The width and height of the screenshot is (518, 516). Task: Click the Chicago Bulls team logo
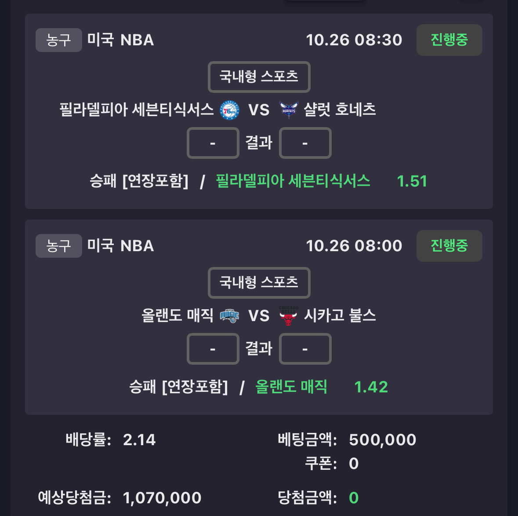(x=288, y=316)
